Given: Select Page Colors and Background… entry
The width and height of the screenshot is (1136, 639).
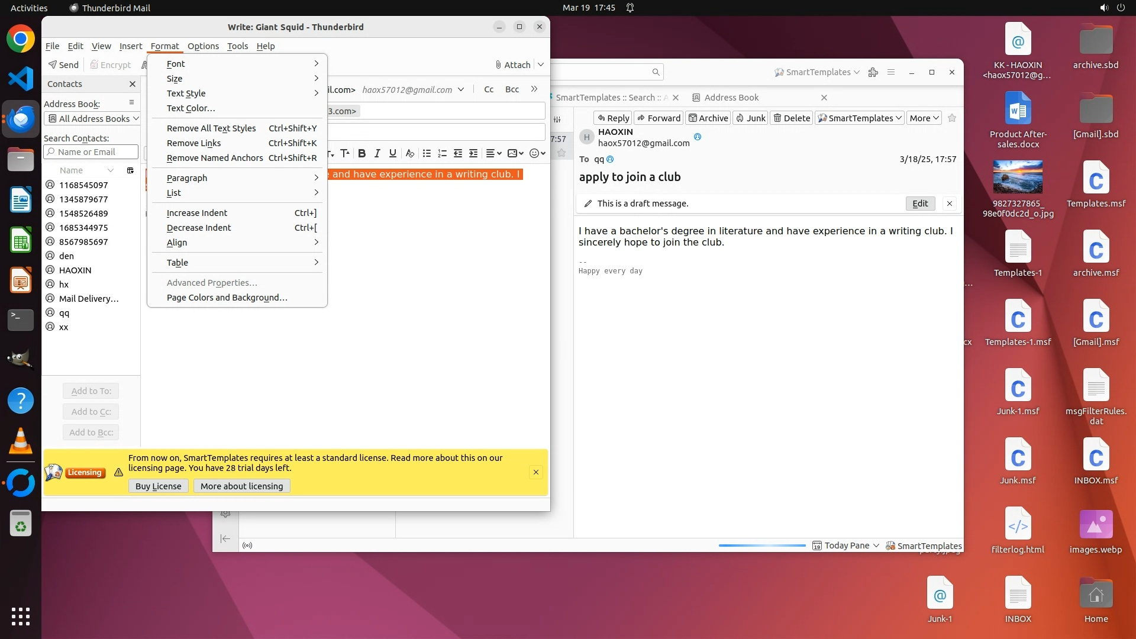Looking at the screenshot, I should click(227, 298).
